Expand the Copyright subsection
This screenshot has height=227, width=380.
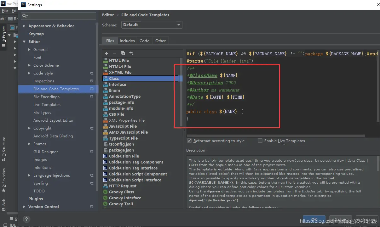pyautogui.click(x=29, y=128)
